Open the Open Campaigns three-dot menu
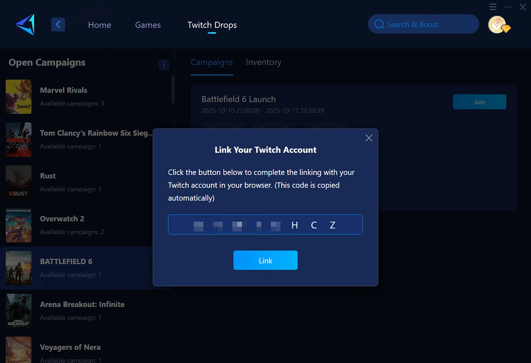Image resolution: width=531 pixels, height=363 pixels. [164, 64]
